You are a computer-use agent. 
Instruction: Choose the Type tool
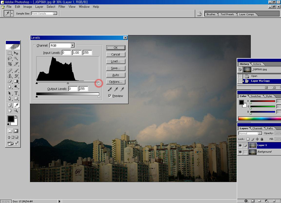(16, 93)
